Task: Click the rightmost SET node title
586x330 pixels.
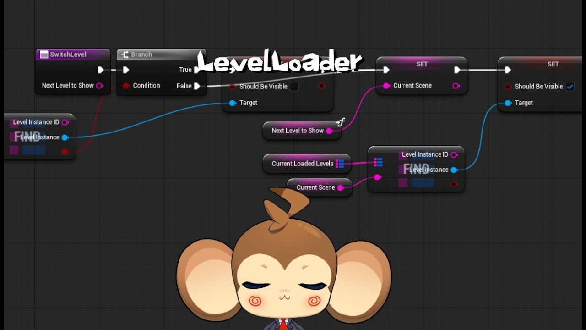Action: coord(553,64)
